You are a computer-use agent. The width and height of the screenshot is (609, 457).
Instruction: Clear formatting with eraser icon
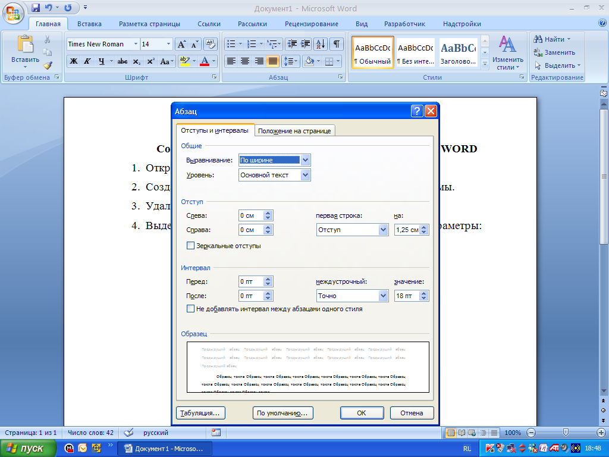[210, 44]
